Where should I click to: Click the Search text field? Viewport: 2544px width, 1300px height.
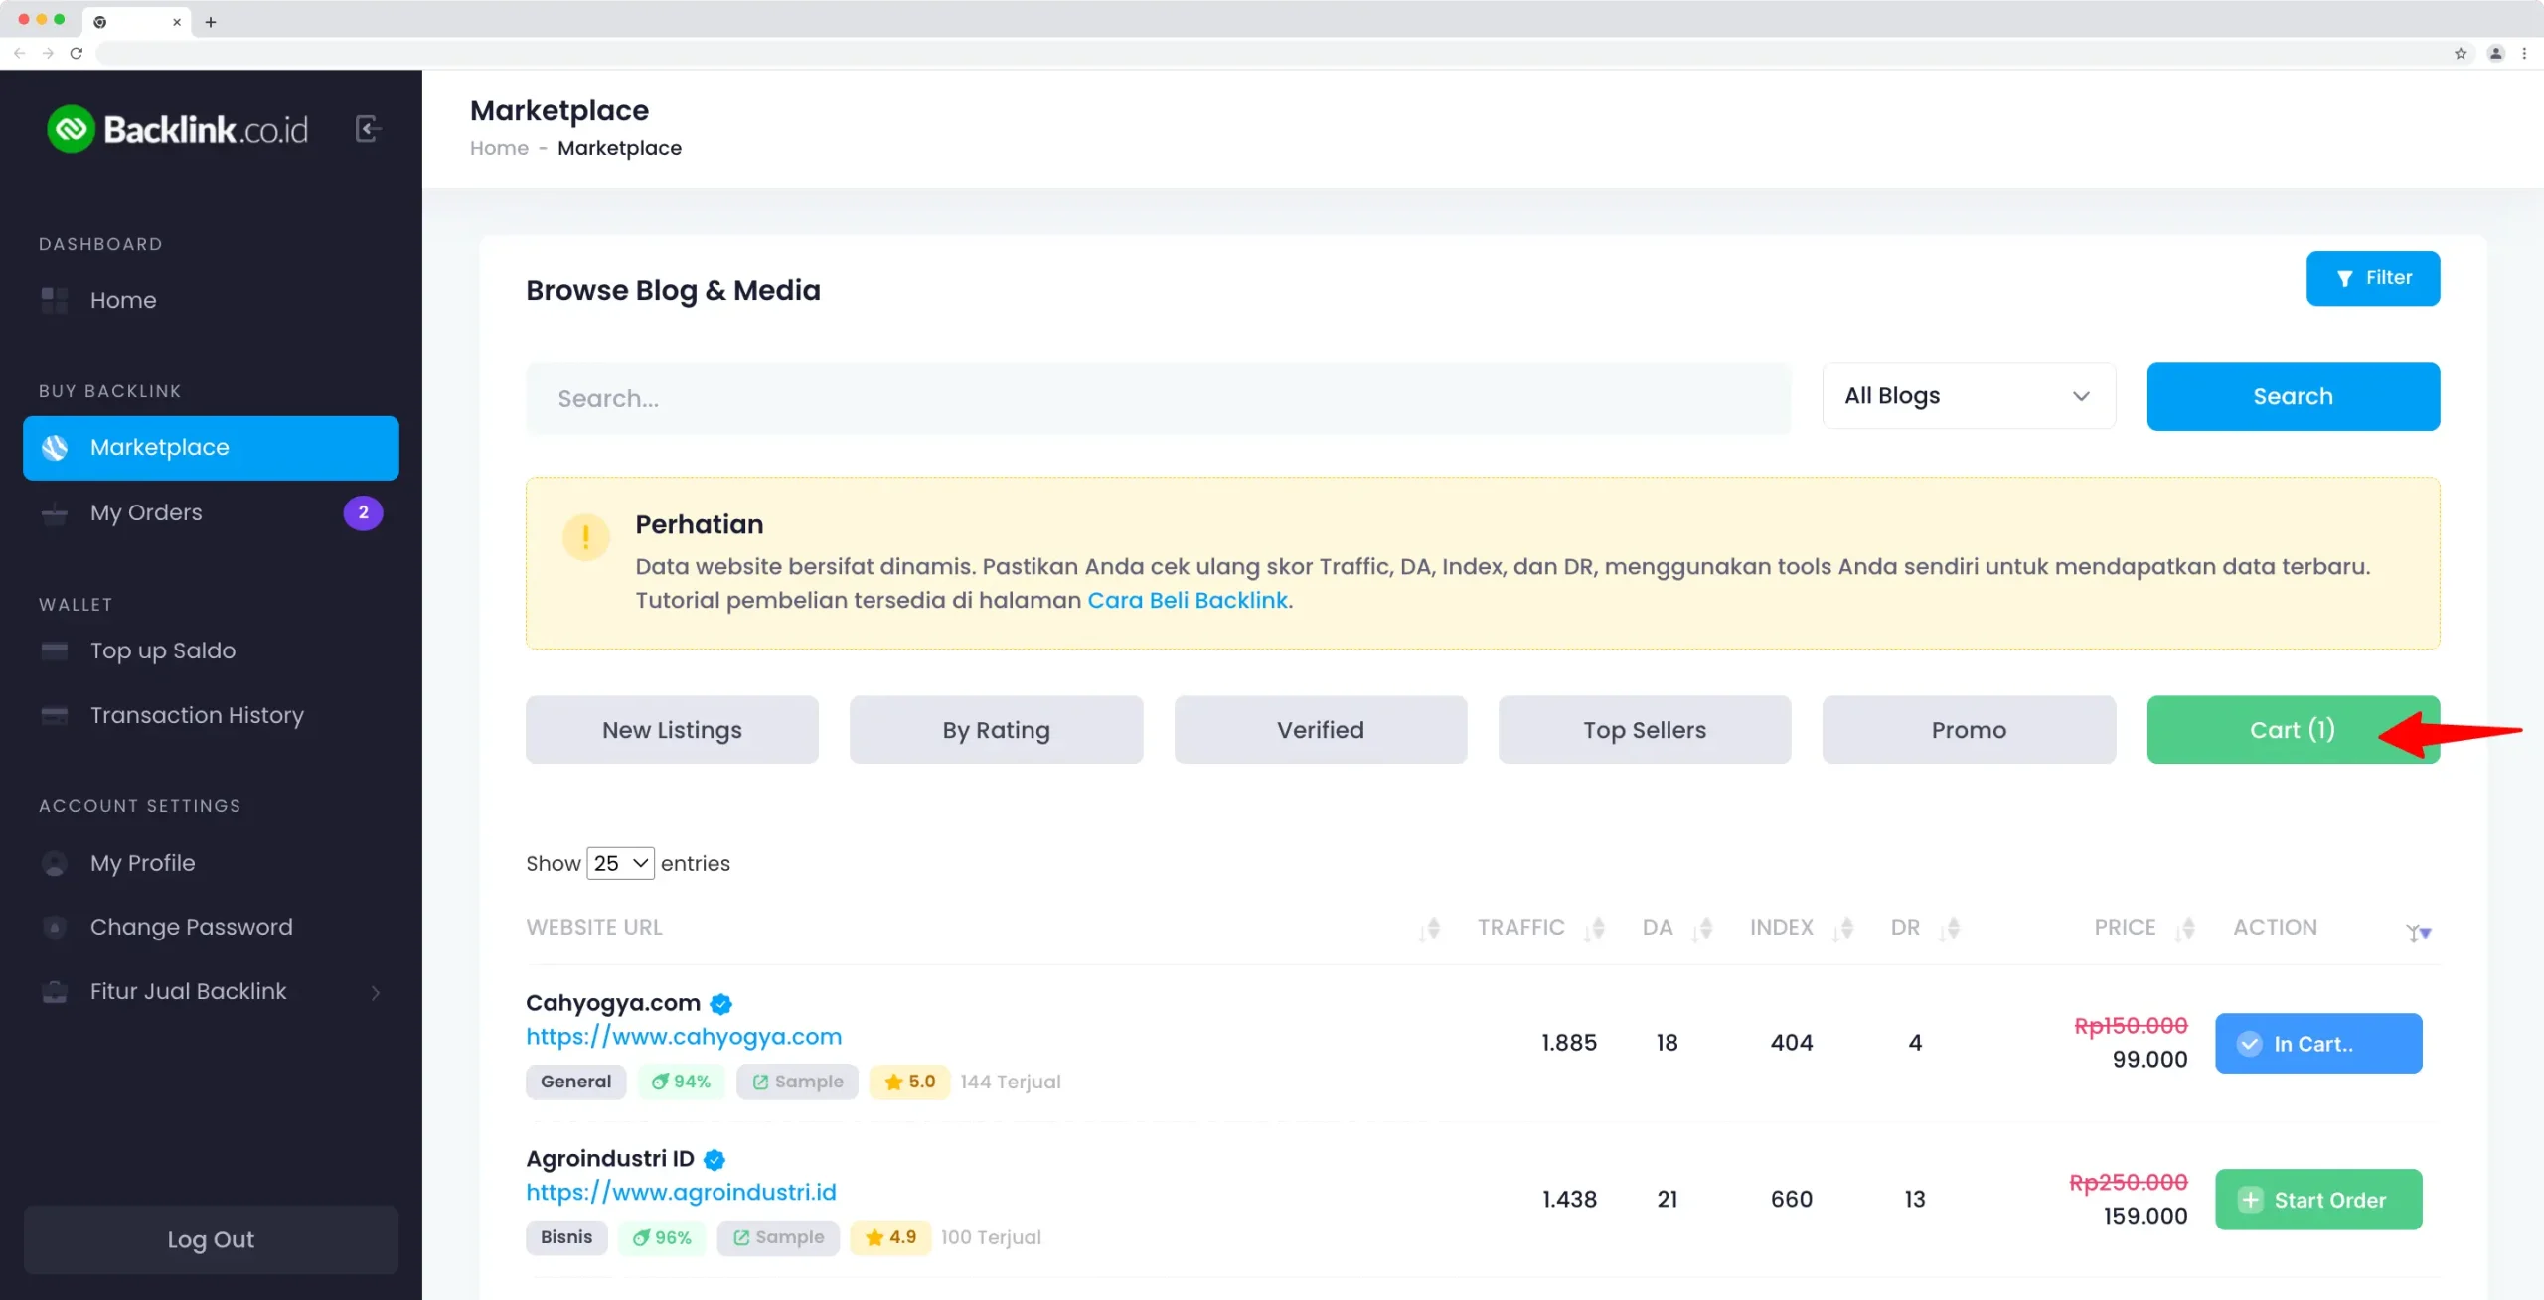coord(1158,399)
